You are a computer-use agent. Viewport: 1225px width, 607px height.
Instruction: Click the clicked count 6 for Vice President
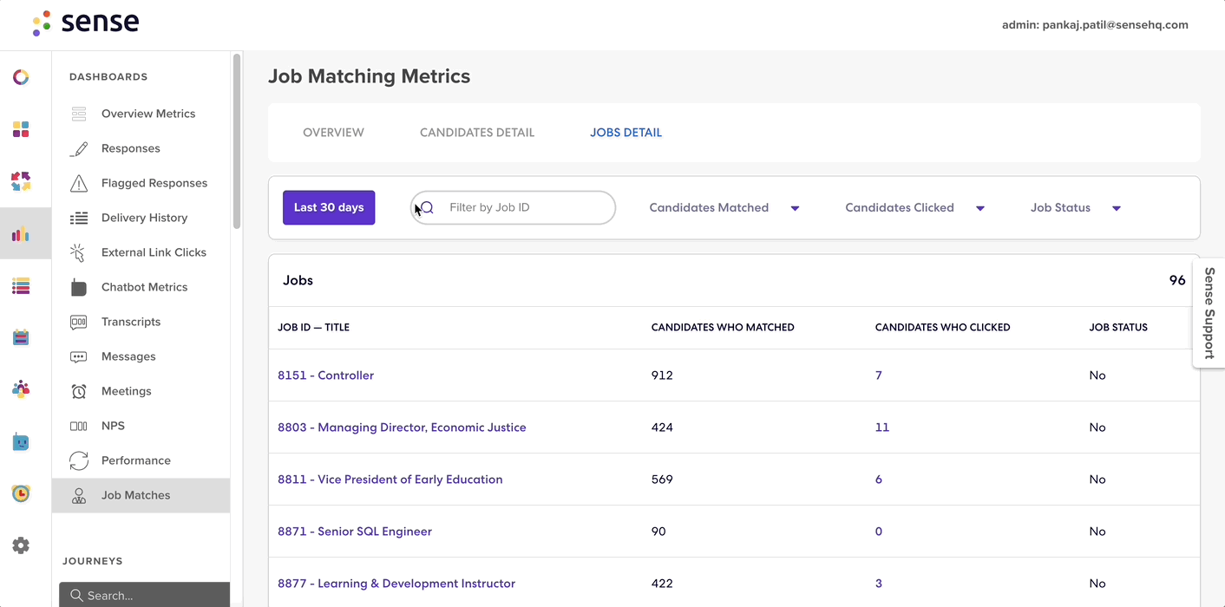click(879, 480)
